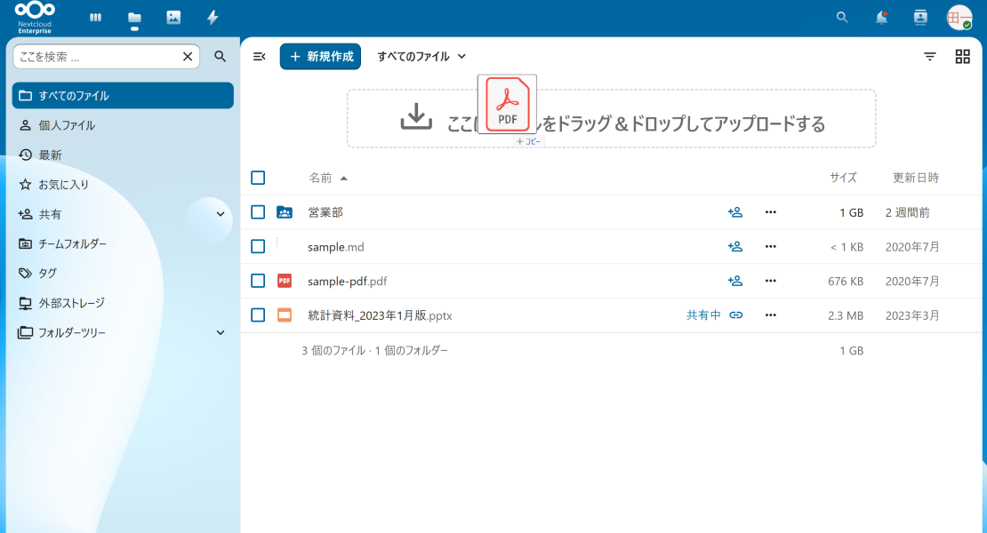
Task: Click the 2023年3月 modified date
Action: click(x=912, y=315)
